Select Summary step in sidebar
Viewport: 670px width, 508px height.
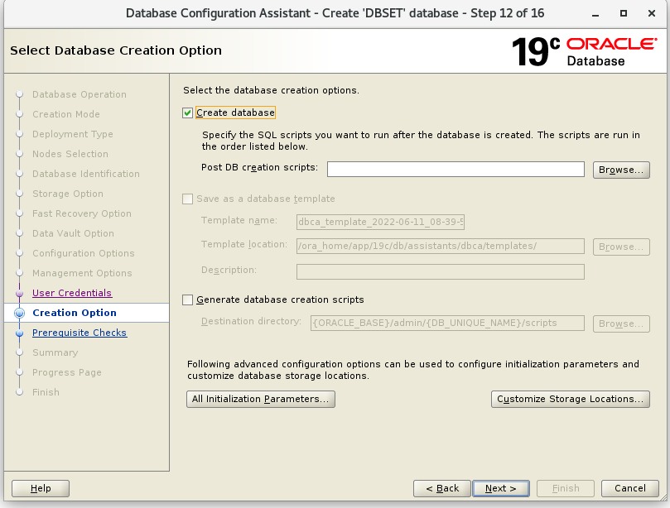pos(55,352)
